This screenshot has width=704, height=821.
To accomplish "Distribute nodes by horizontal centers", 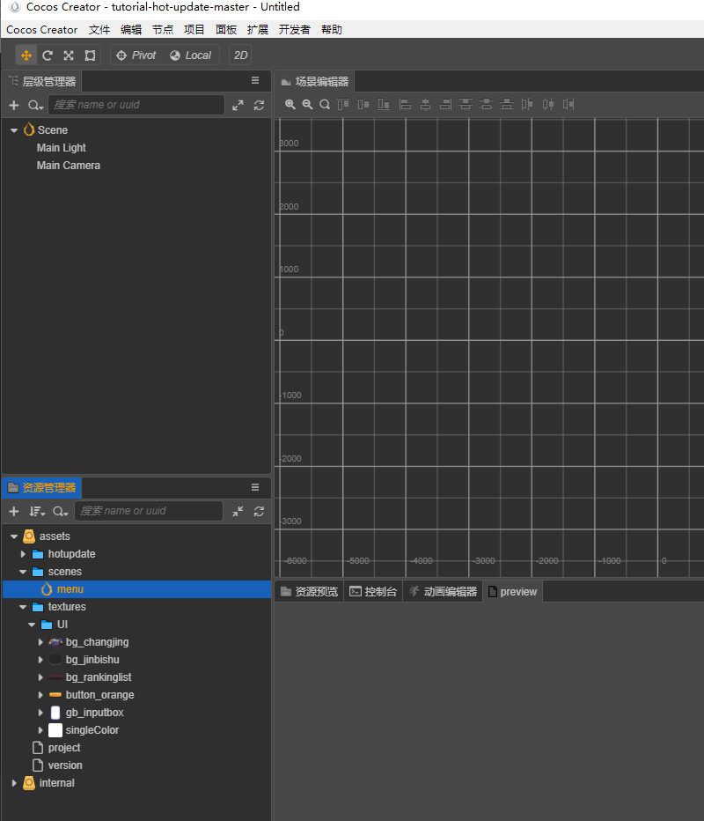I will coord(547,104).
